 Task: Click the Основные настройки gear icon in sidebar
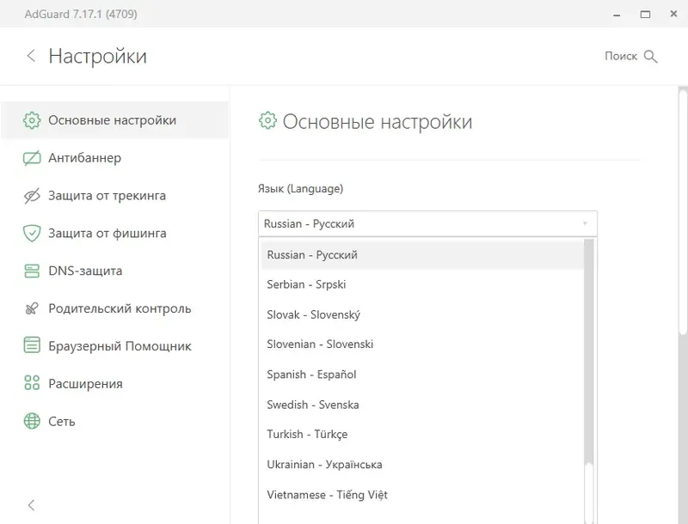[32, 120]
